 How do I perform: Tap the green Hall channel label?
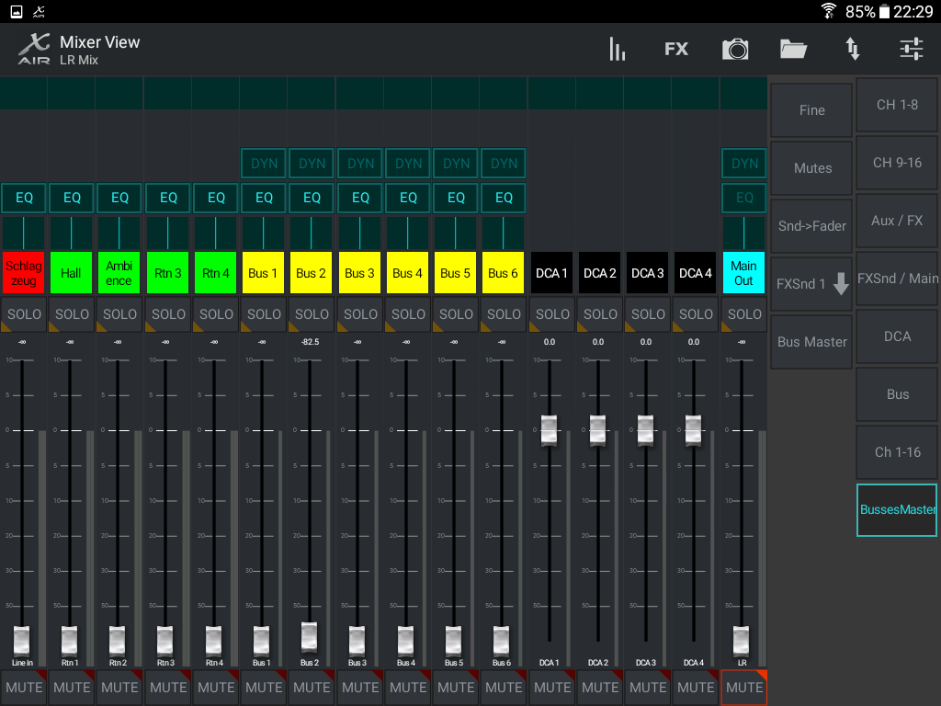tap(72, 273)
